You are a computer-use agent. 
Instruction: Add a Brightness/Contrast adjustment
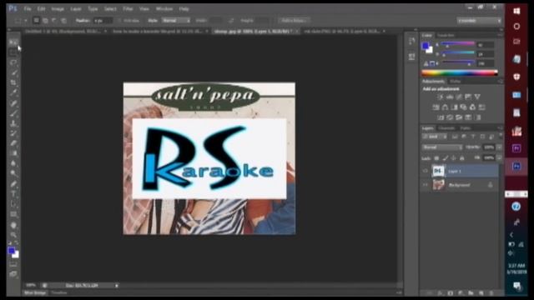441,97
